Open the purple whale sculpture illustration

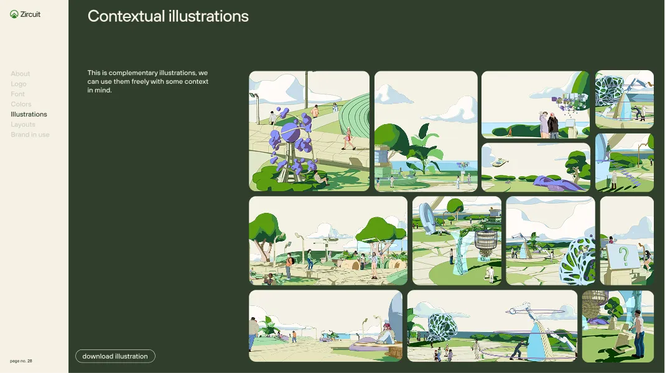point(536,166)
